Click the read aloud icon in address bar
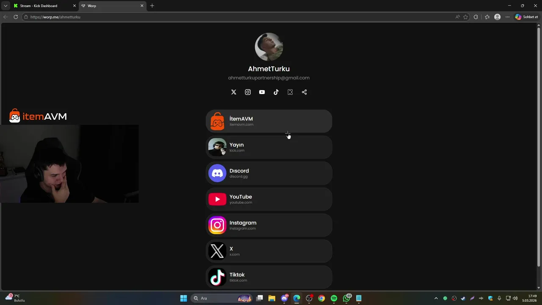This screenshot has width=542, height=305. tap(457, 17)
